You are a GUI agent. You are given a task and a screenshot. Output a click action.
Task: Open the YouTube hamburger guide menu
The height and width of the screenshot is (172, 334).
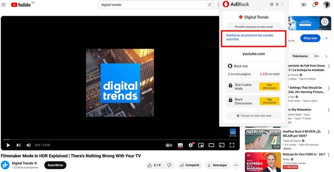3,5
